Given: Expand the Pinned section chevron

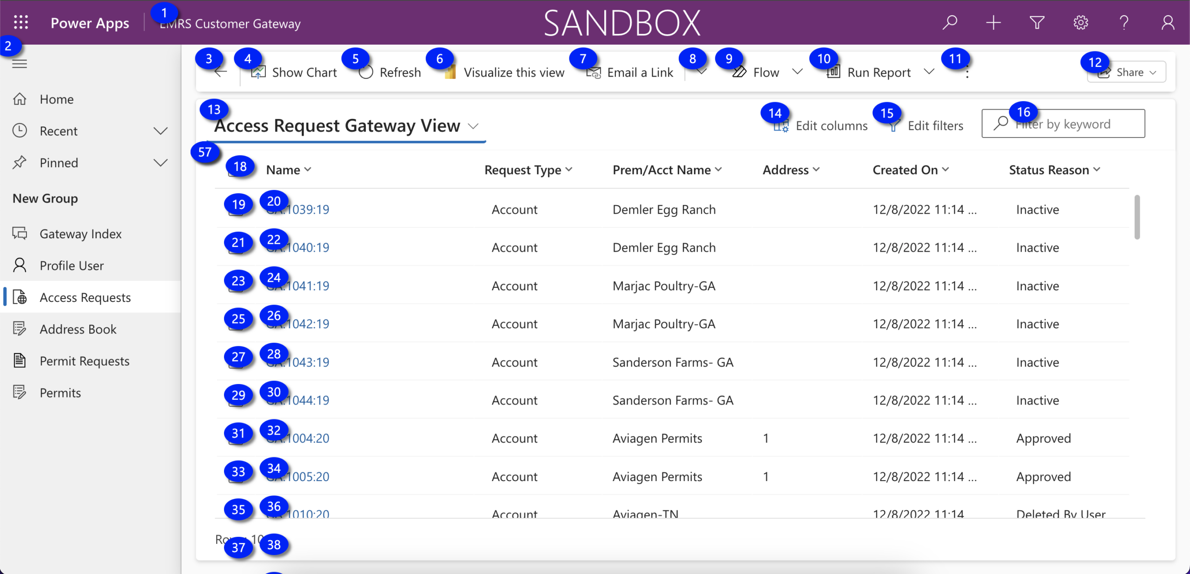Looking at the screenshot, I should coord(160,163).
